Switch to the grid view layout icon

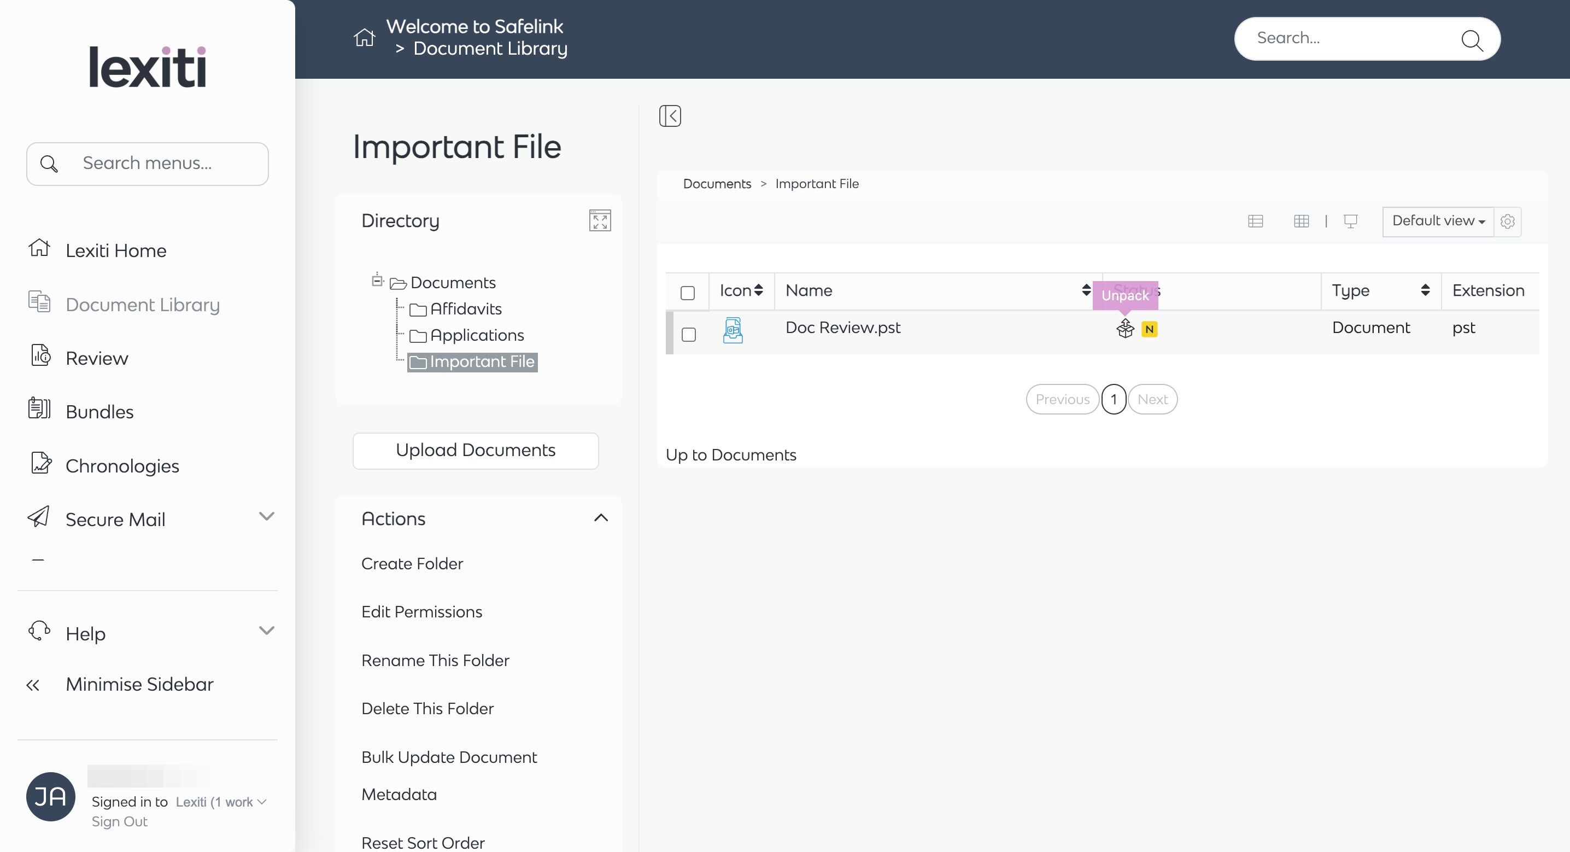pyautogui.click(x=1300, y=221)
